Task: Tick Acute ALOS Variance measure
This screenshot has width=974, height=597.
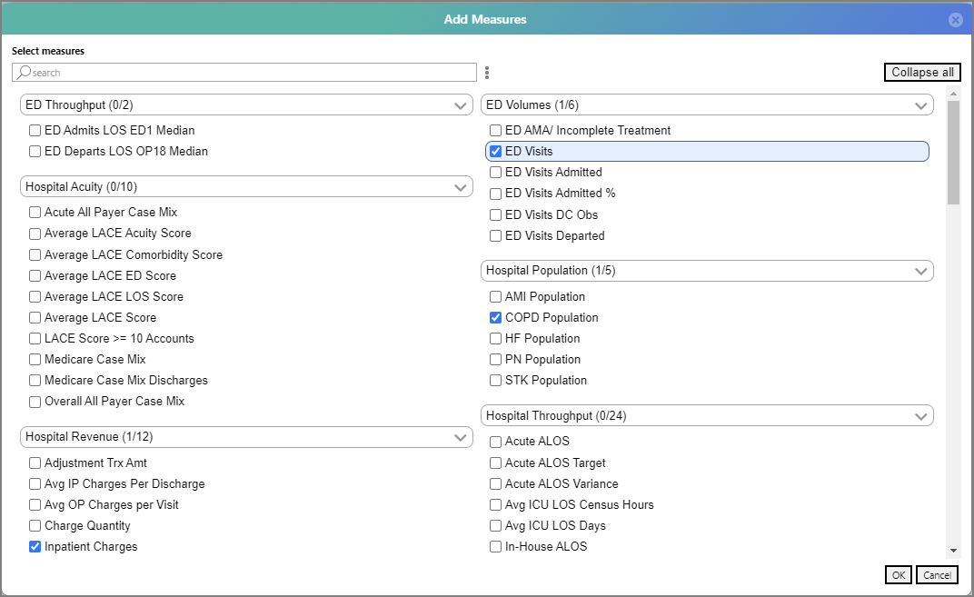Action: click(x=496, y=484)
